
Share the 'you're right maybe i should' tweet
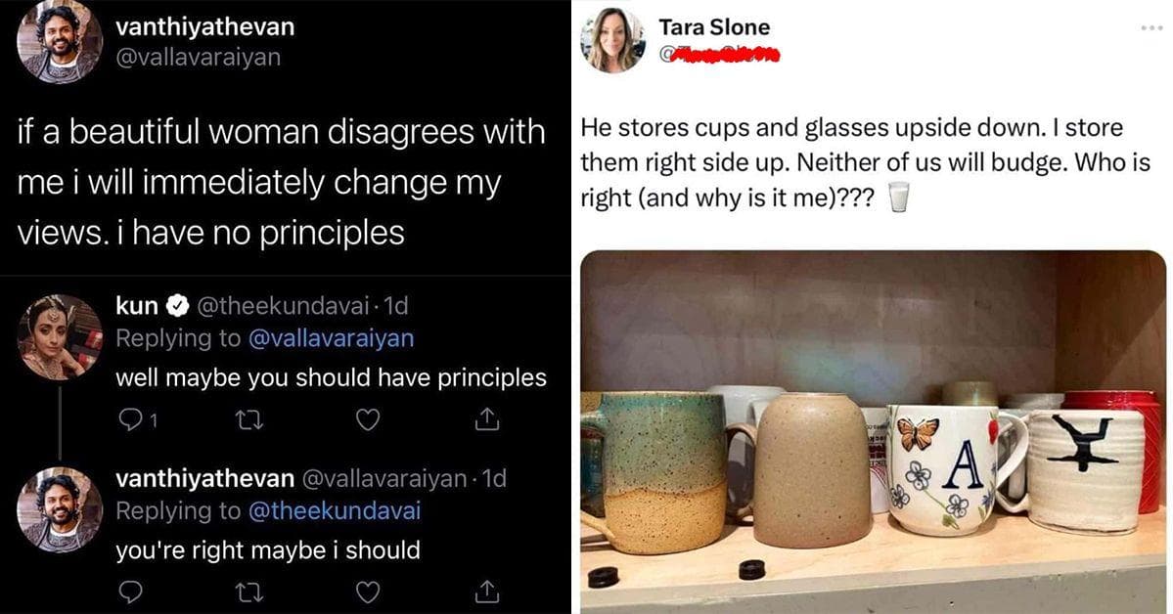click(487, 592)
